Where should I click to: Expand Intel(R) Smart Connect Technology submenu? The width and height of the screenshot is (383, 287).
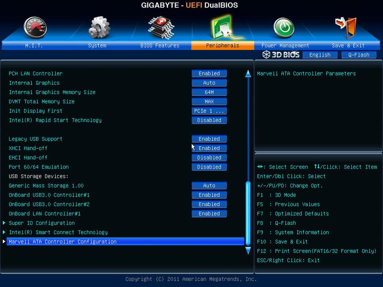click(58, 232)
